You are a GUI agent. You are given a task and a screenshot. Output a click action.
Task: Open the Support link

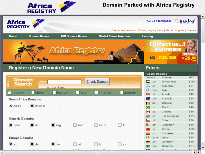180,31
